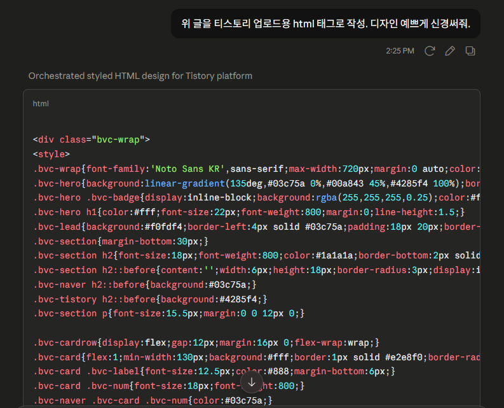Click the 2:25 PM timestamp
Viewport: 504px width, 408px height.
400,51
